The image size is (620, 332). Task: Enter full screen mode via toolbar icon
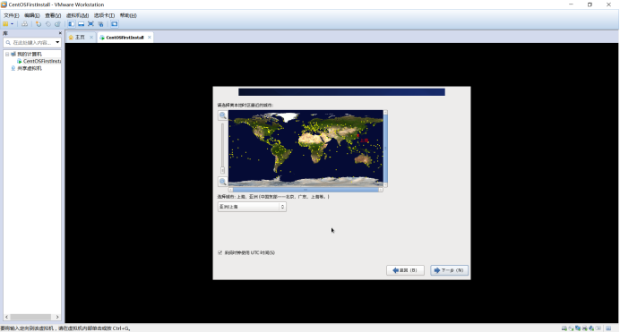(90, 24)
